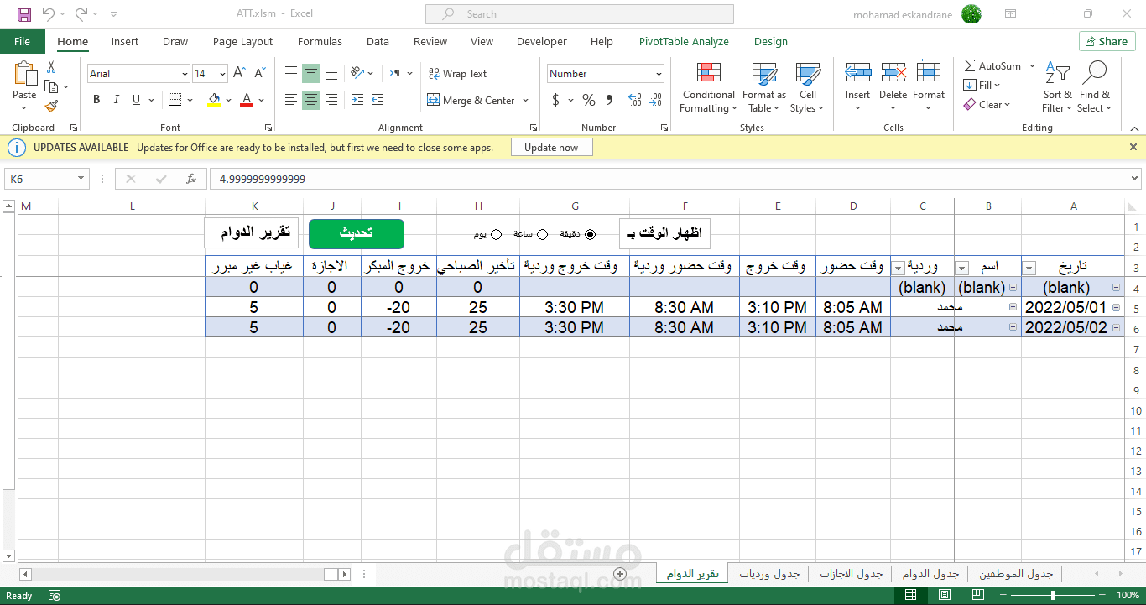
Task: Open Conditional Formatting
Action: (708, 87)
